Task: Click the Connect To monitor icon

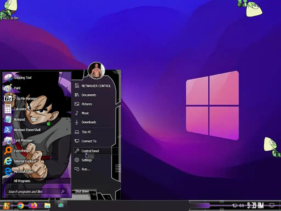Action: 77,141
